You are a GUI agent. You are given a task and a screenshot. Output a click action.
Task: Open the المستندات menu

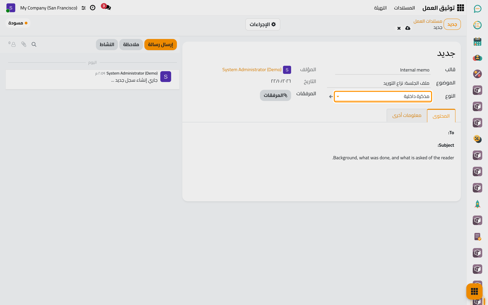point(404,8)
